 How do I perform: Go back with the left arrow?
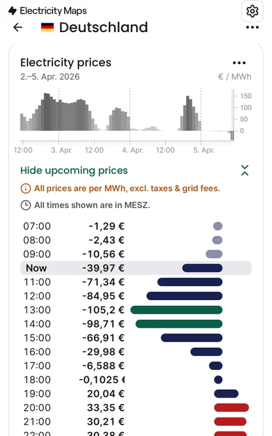tap(18, 27)
